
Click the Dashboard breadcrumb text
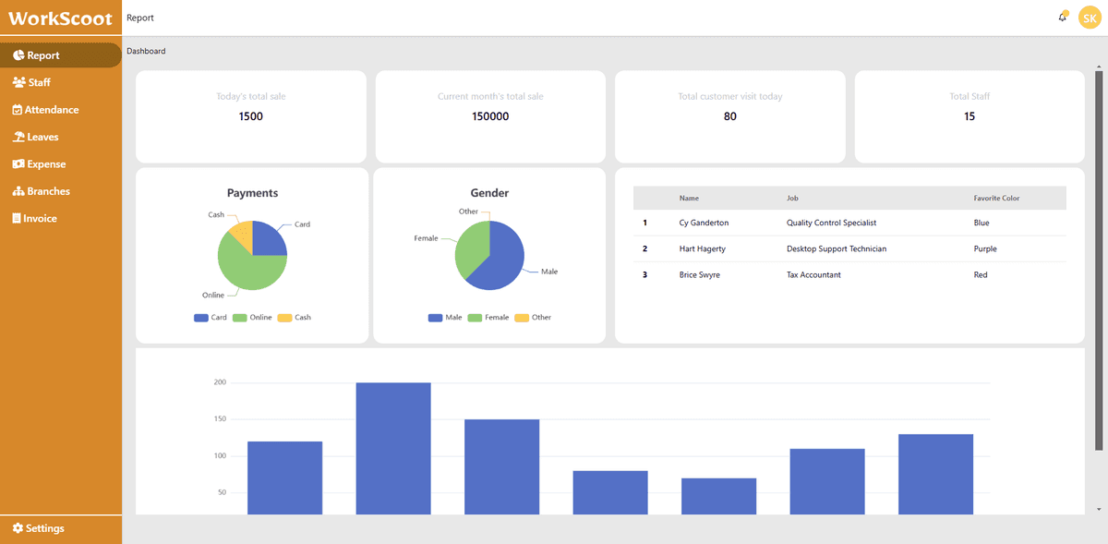(x=146, y=51)
